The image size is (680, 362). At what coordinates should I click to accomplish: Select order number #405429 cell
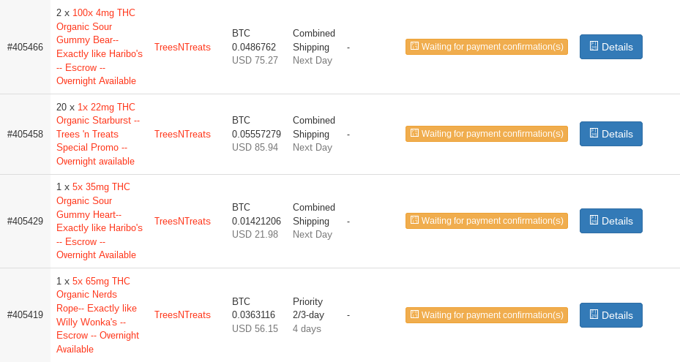point(25,221)
